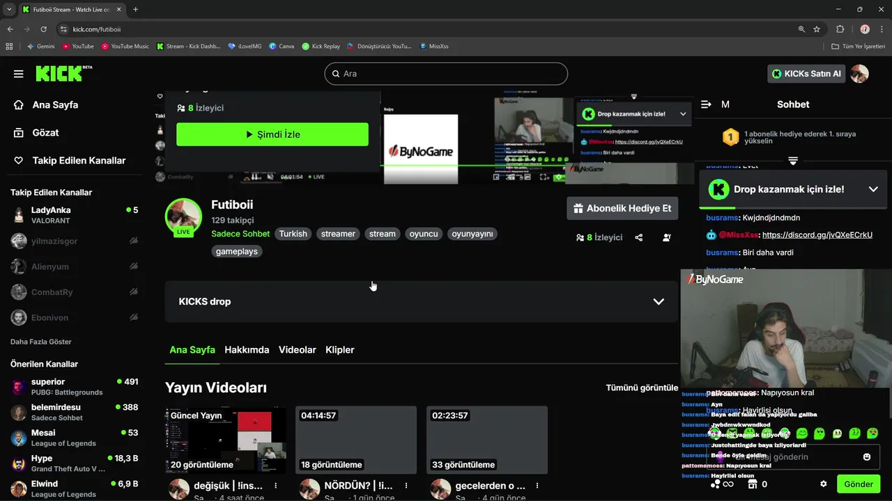Click the Sadece Sohbet category link
This screenshot has height=501, width=892.
[x=240, y=234]
